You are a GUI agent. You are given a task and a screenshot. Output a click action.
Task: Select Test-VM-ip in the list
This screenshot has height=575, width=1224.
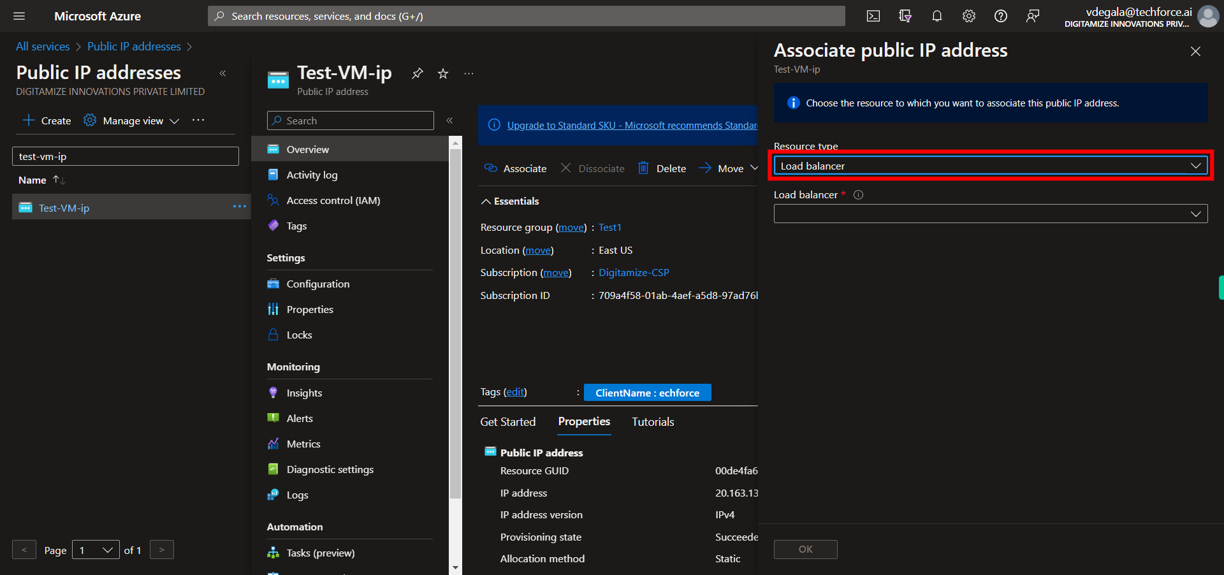64,208
